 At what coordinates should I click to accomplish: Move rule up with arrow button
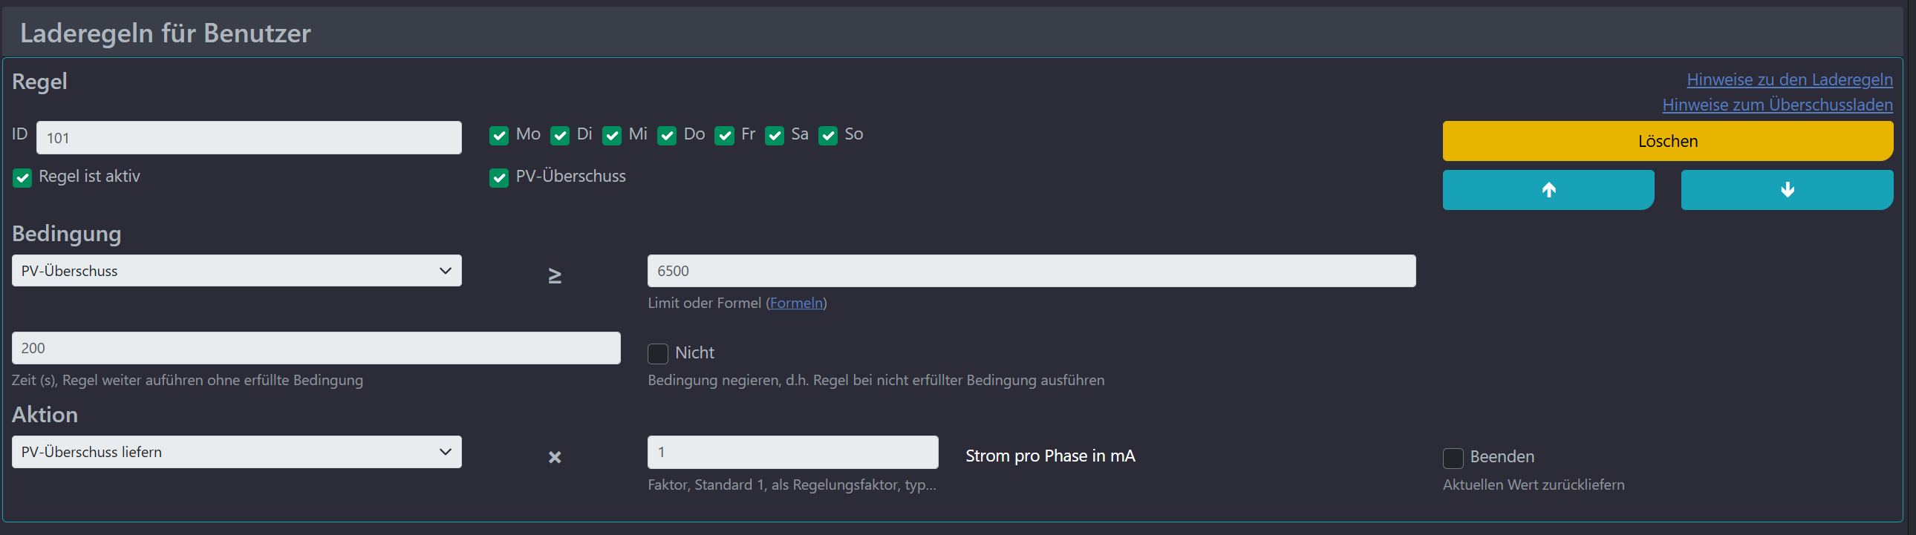pos(1548,190)
